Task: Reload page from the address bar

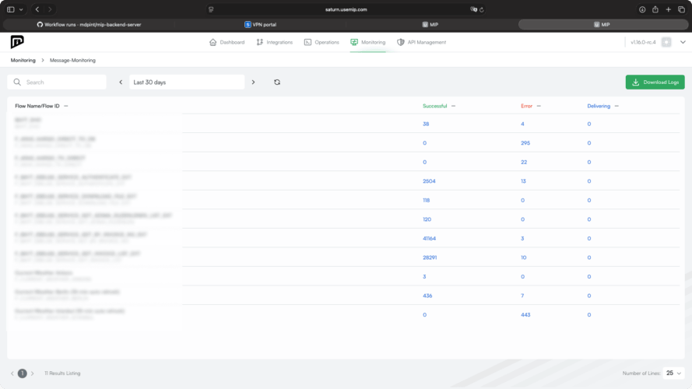Action: coord(482,9)
